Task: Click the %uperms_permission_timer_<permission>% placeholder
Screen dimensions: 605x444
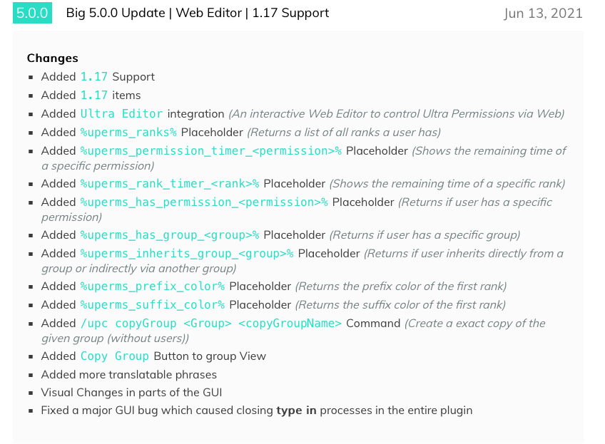Action: [x=210, y=150]
